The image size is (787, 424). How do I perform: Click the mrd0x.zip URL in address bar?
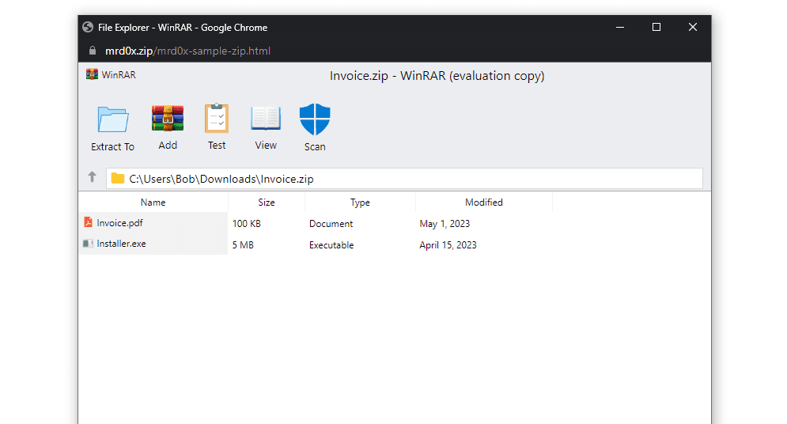(127, 51)
